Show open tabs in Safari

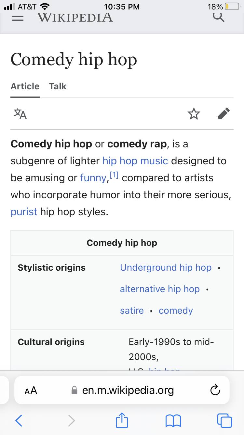click(224, 421)
